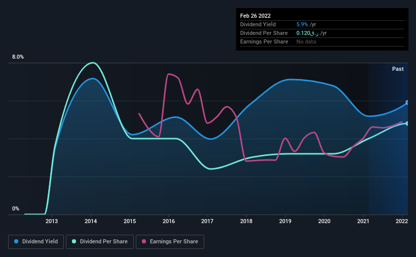Image resolution: width=416 pixels, height=257 pixels.
Task: Click the Dividend Per Share end-point marker
Action: (x=407, y=123)
